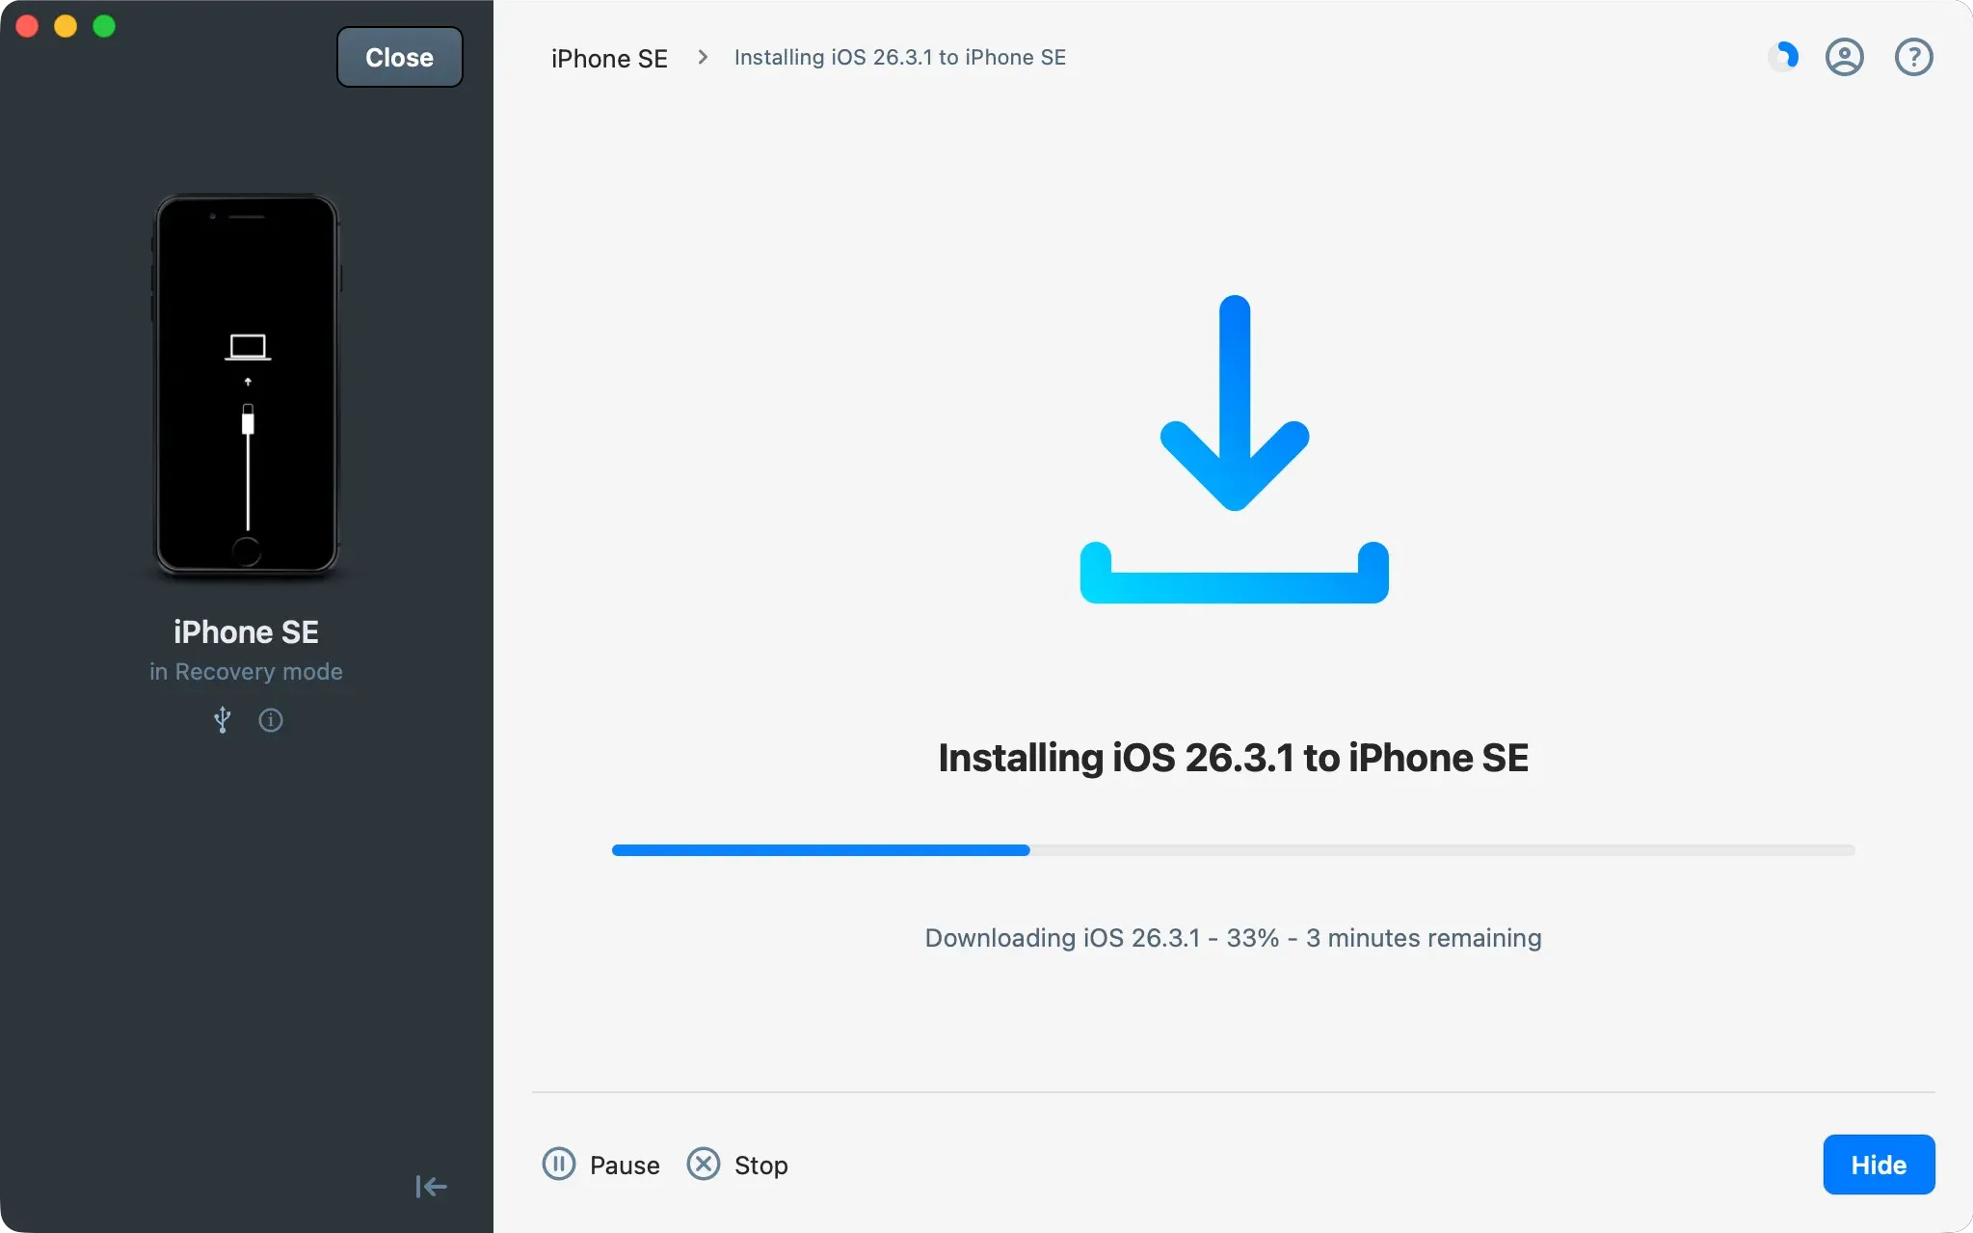The image size is (1973, 1233).
Task: Click the USB connection icon under iPhone SE
Action: [221, 720]
